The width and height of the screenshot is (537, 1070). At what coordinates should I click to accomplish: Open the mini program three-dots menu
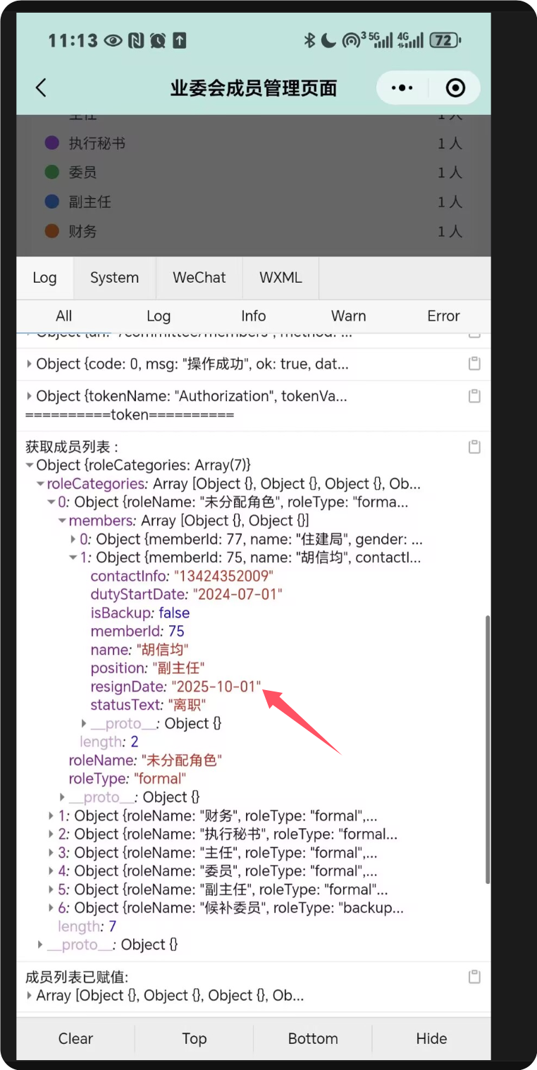click(402, 88)
